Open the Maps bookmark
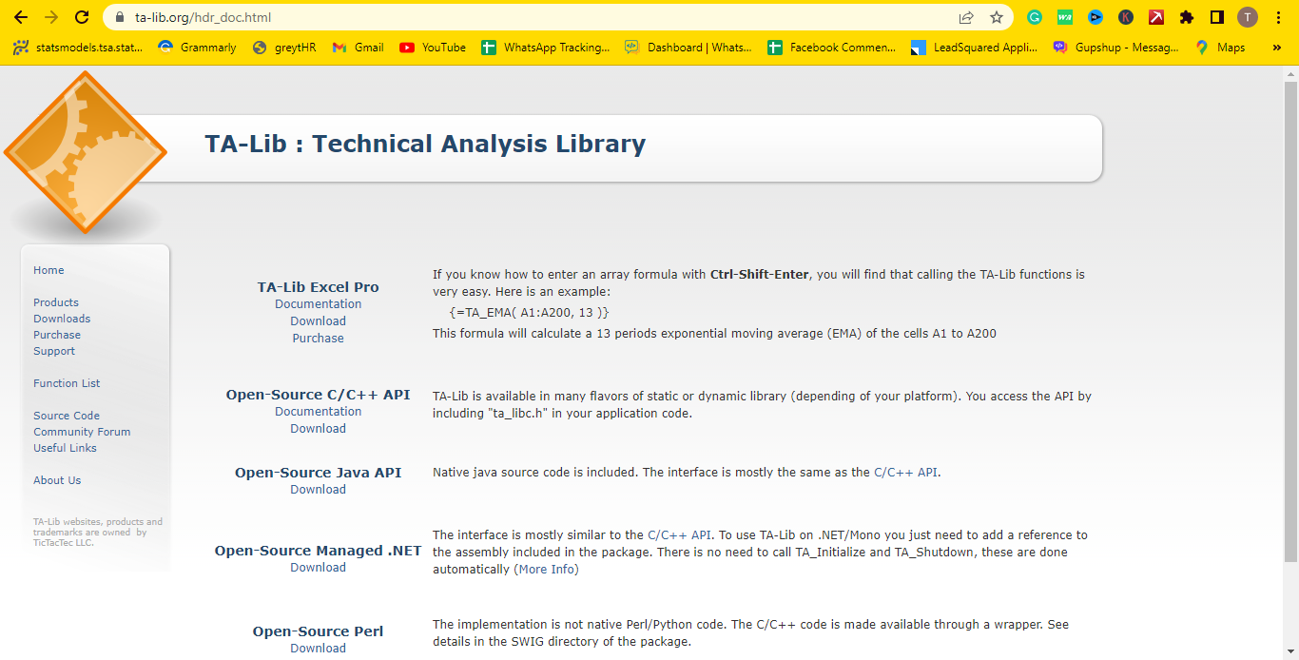The height and width of the screenshot is (660, 1299). point(1220,48)
